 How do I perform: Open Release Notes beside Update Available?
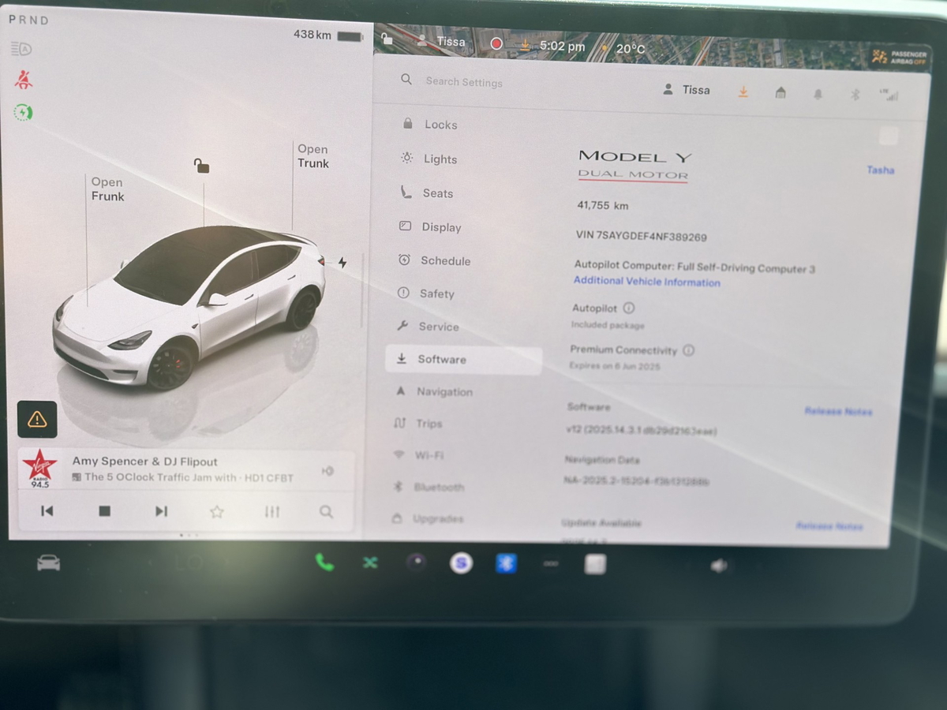tap(829, 526)
